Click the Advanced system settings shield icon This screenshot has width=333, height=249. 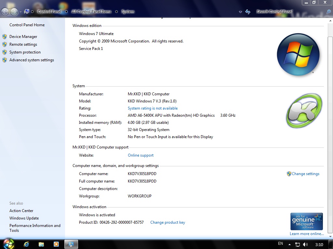tap(5, 60)
